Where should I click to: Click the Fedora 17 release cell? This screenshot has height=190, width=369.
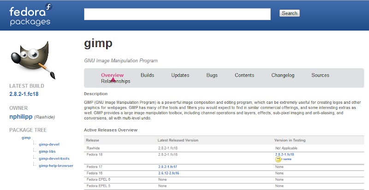(95, 167)
